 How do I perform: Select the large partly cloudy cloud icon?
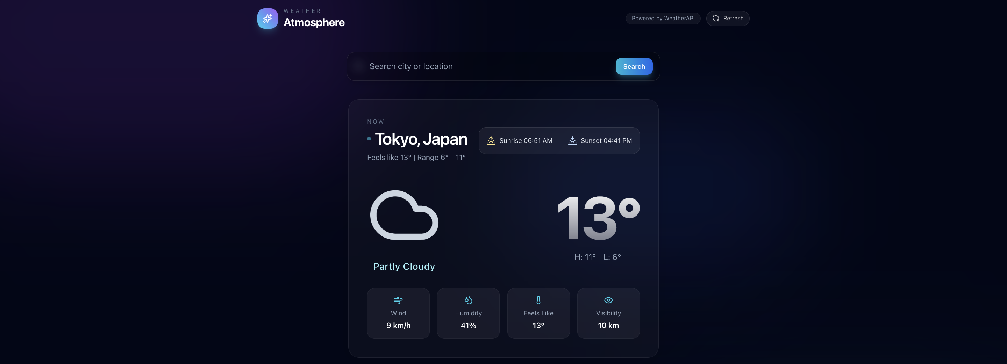[x=404, y=215]
